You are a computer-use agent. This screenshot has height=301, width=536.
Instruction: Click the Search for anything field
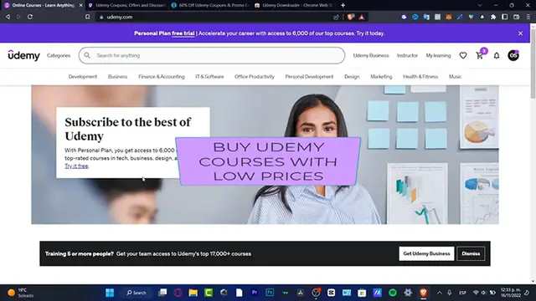tap(212, 55)
